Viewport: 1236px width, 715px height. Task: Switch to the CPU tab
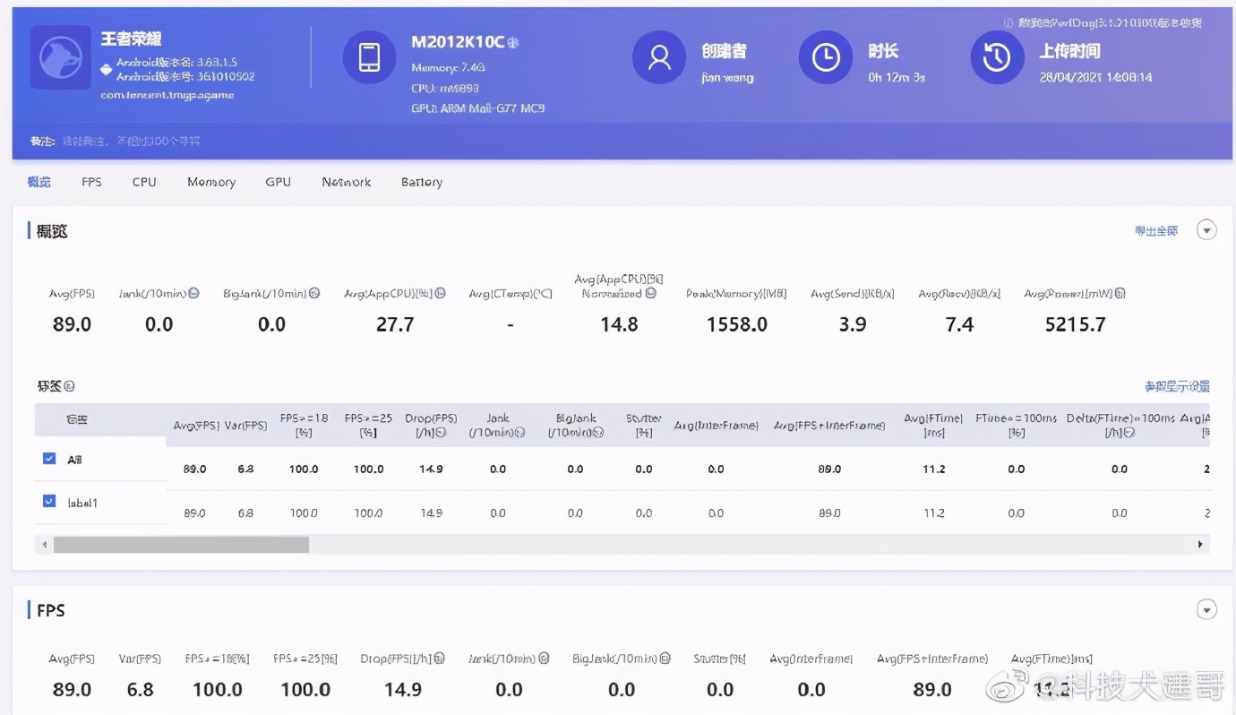tap(144, 182)
